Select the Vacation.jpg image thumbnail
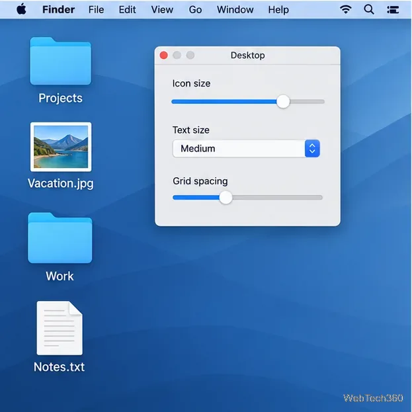Viewport: 412px width, 412px height. click(61, 147)
